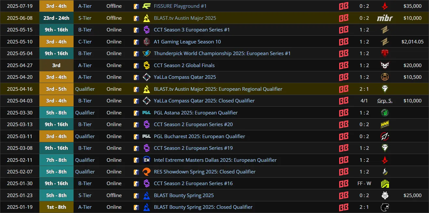Image resolution: width=429 pixels, height=213 pixels.
Task: Click the BetBoom team logo in the CCT Global Finals row
Action: tap(344, 65)
